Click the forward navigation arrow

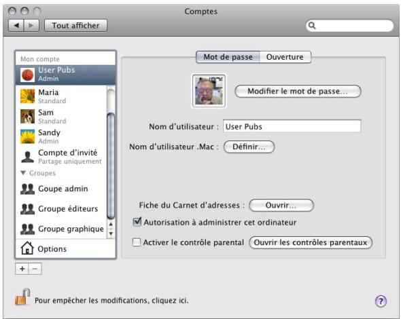(31, 26)
